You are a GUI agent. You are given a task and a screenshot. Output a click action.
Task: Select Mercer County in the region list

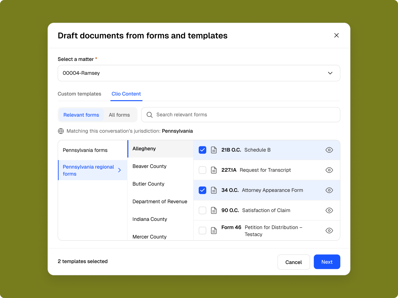161,235
